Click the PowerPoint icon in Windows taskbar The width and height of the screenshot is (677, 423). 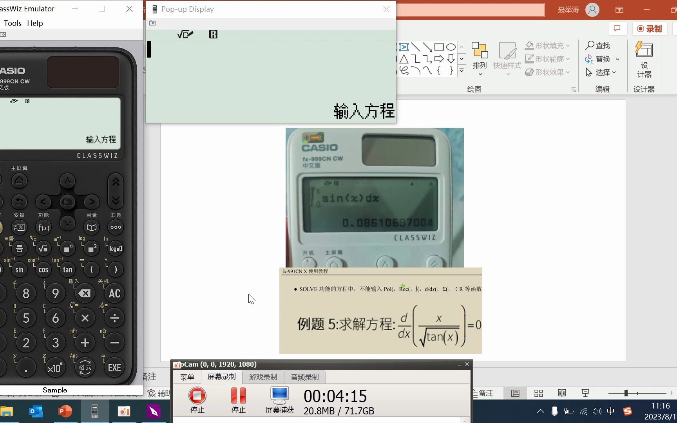65,411
